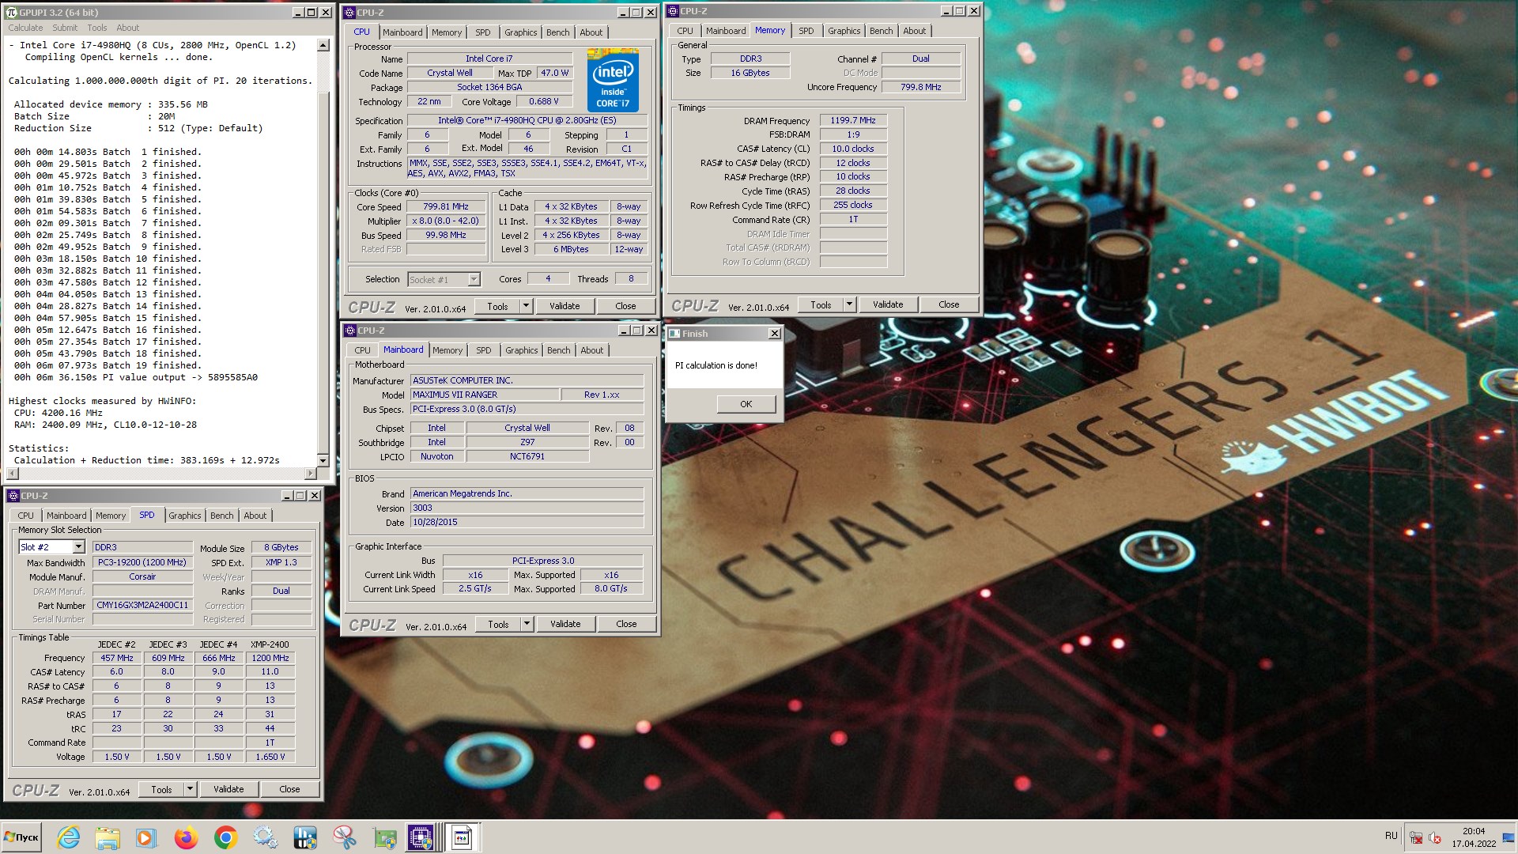This screenshot has width=1518, height=854.
Task: Expand the Socket #1 selection dropdown
Action: tap(474, 280)
